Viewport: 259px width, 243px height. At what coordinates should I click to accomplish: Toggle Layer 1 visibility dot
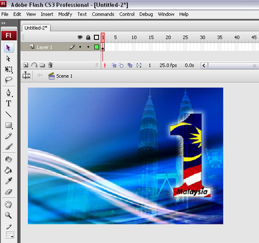[x=80, y=47]
